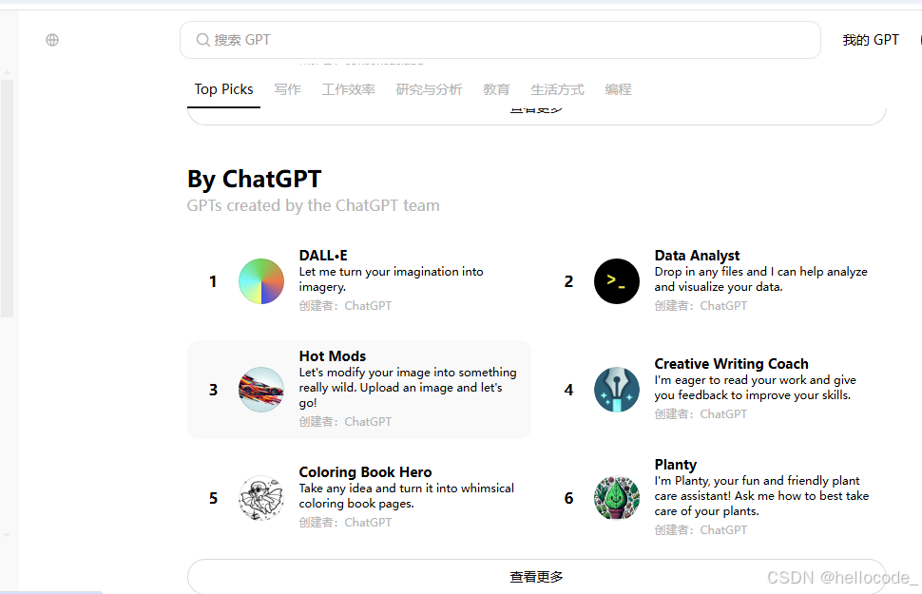Click the left sidebar vertical scrollbar
Viewport: 922px width, 594px height.
[x=7, y=199]
